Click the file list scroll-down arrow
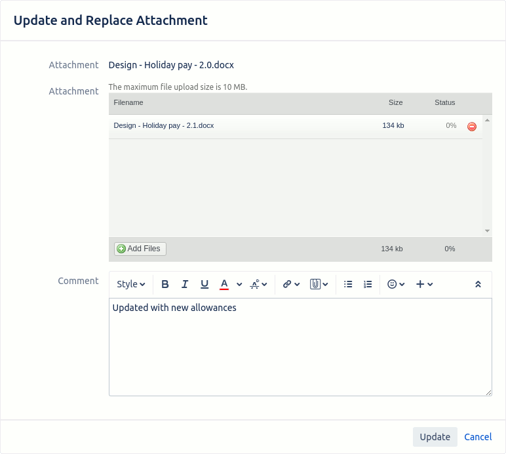Viewport: 506px width, 454px height. click(487, 231)
